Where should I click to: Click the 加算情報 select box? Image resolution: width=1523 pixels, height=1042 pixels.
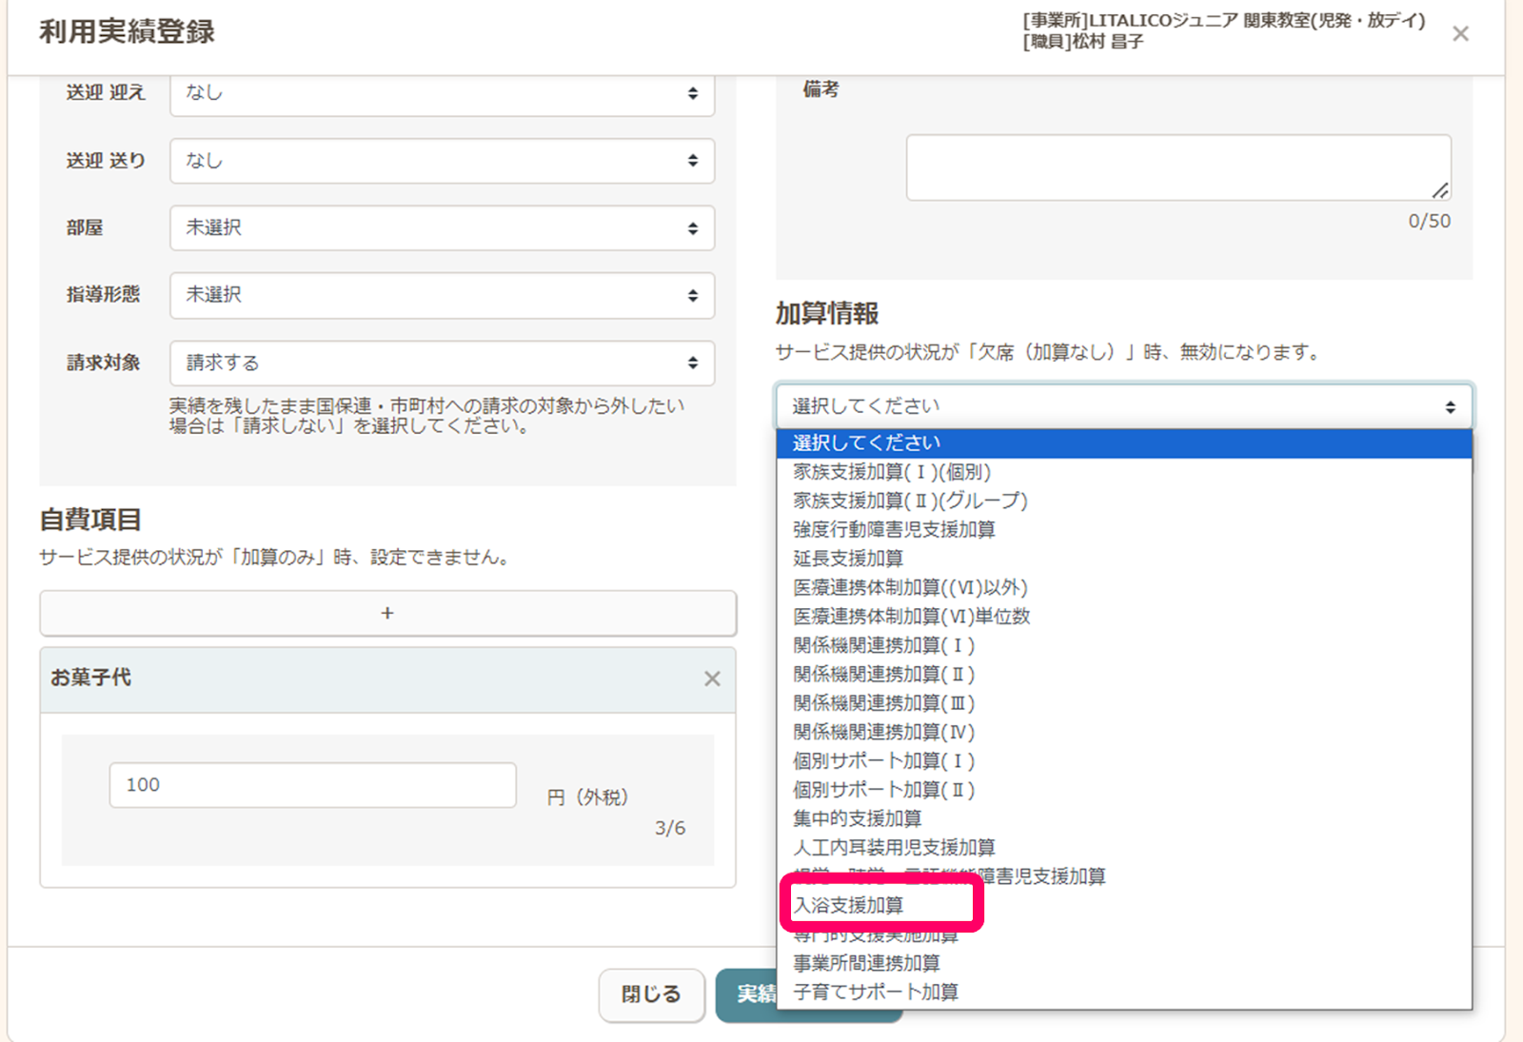point(1123,406)
